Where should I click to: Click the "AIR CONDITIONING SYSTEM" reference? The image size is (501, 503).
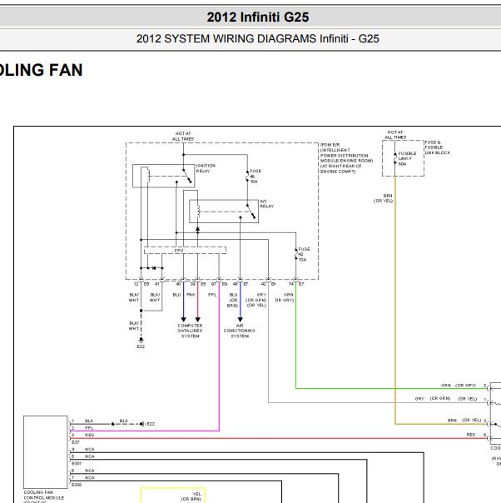[x=240, y=331]
